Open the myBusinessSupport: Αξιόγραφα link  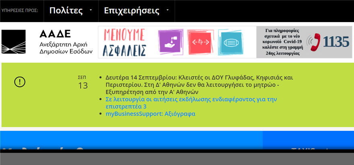150,114
